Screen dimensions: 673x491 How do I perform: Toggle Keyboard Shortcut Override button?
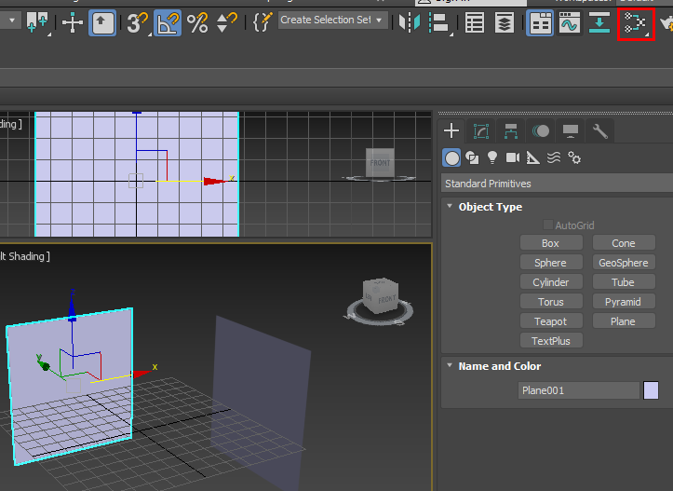(x=101, y=22)
